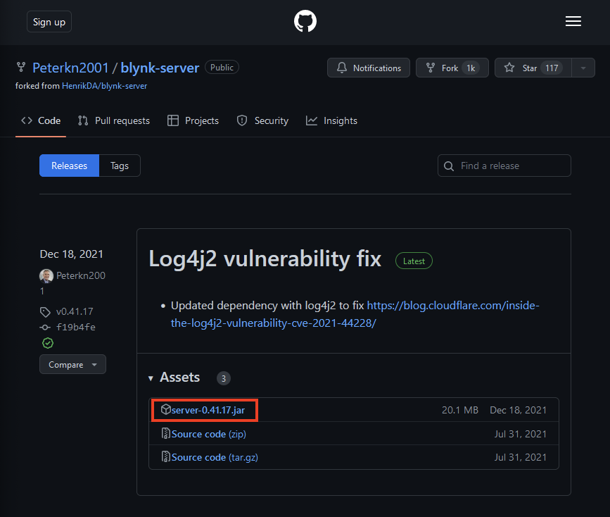Open the v0.41.17 tag link
Viewport: 610px width, 517px height.
[75, 312]
